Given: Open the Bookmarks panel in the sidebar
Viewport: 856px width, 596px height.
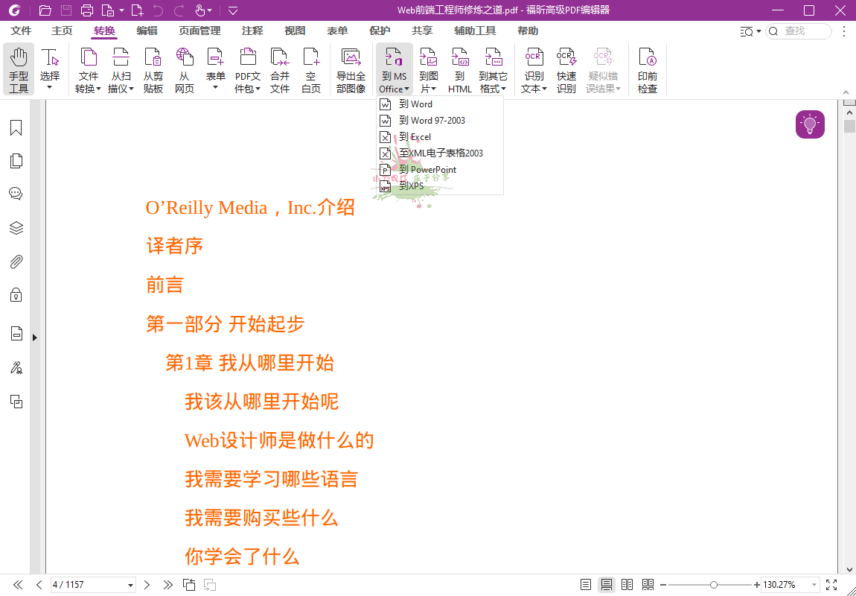Looking at the screenshot, I should 16,127.
